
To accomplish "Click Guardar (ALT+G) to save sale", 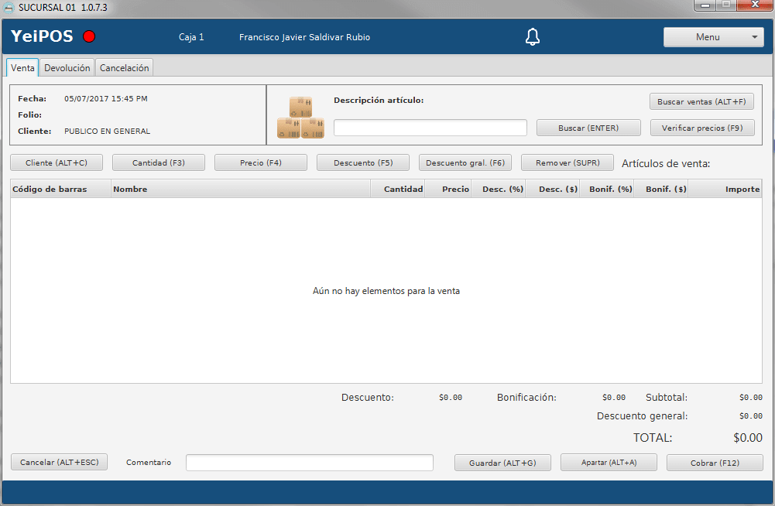I will (x=502, y=463).
